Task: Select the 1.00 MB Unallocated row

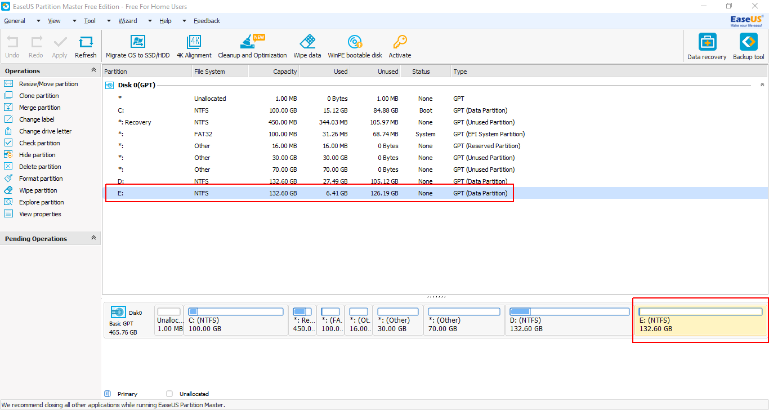Action: point(435,99)
